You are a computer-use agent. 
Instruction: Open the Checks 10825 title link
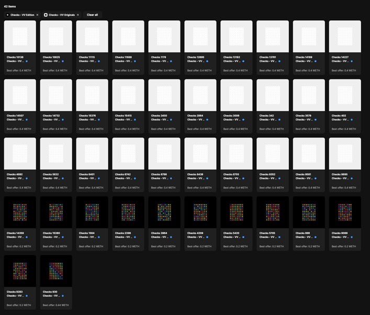pyautogui.click(x=51, y=57)
